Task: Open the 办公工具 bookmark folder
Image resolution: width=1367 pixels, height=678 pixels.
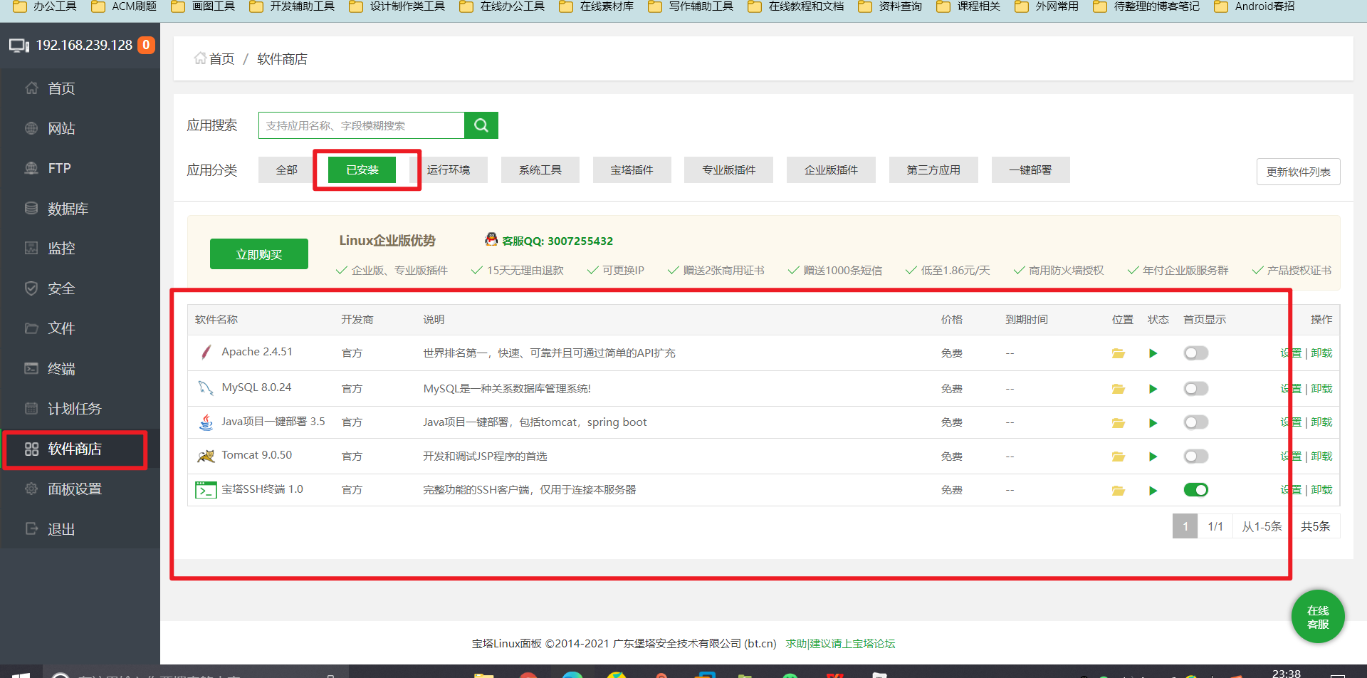Action: (45, 6)
